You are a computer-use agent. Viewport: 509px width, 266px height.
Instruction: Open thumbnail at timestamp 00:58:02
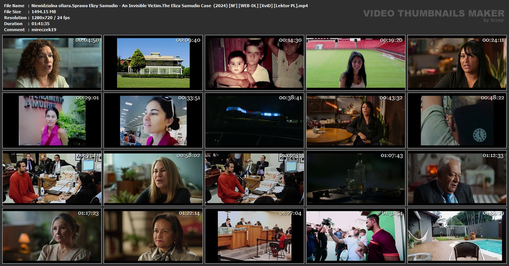click(153, 178)
